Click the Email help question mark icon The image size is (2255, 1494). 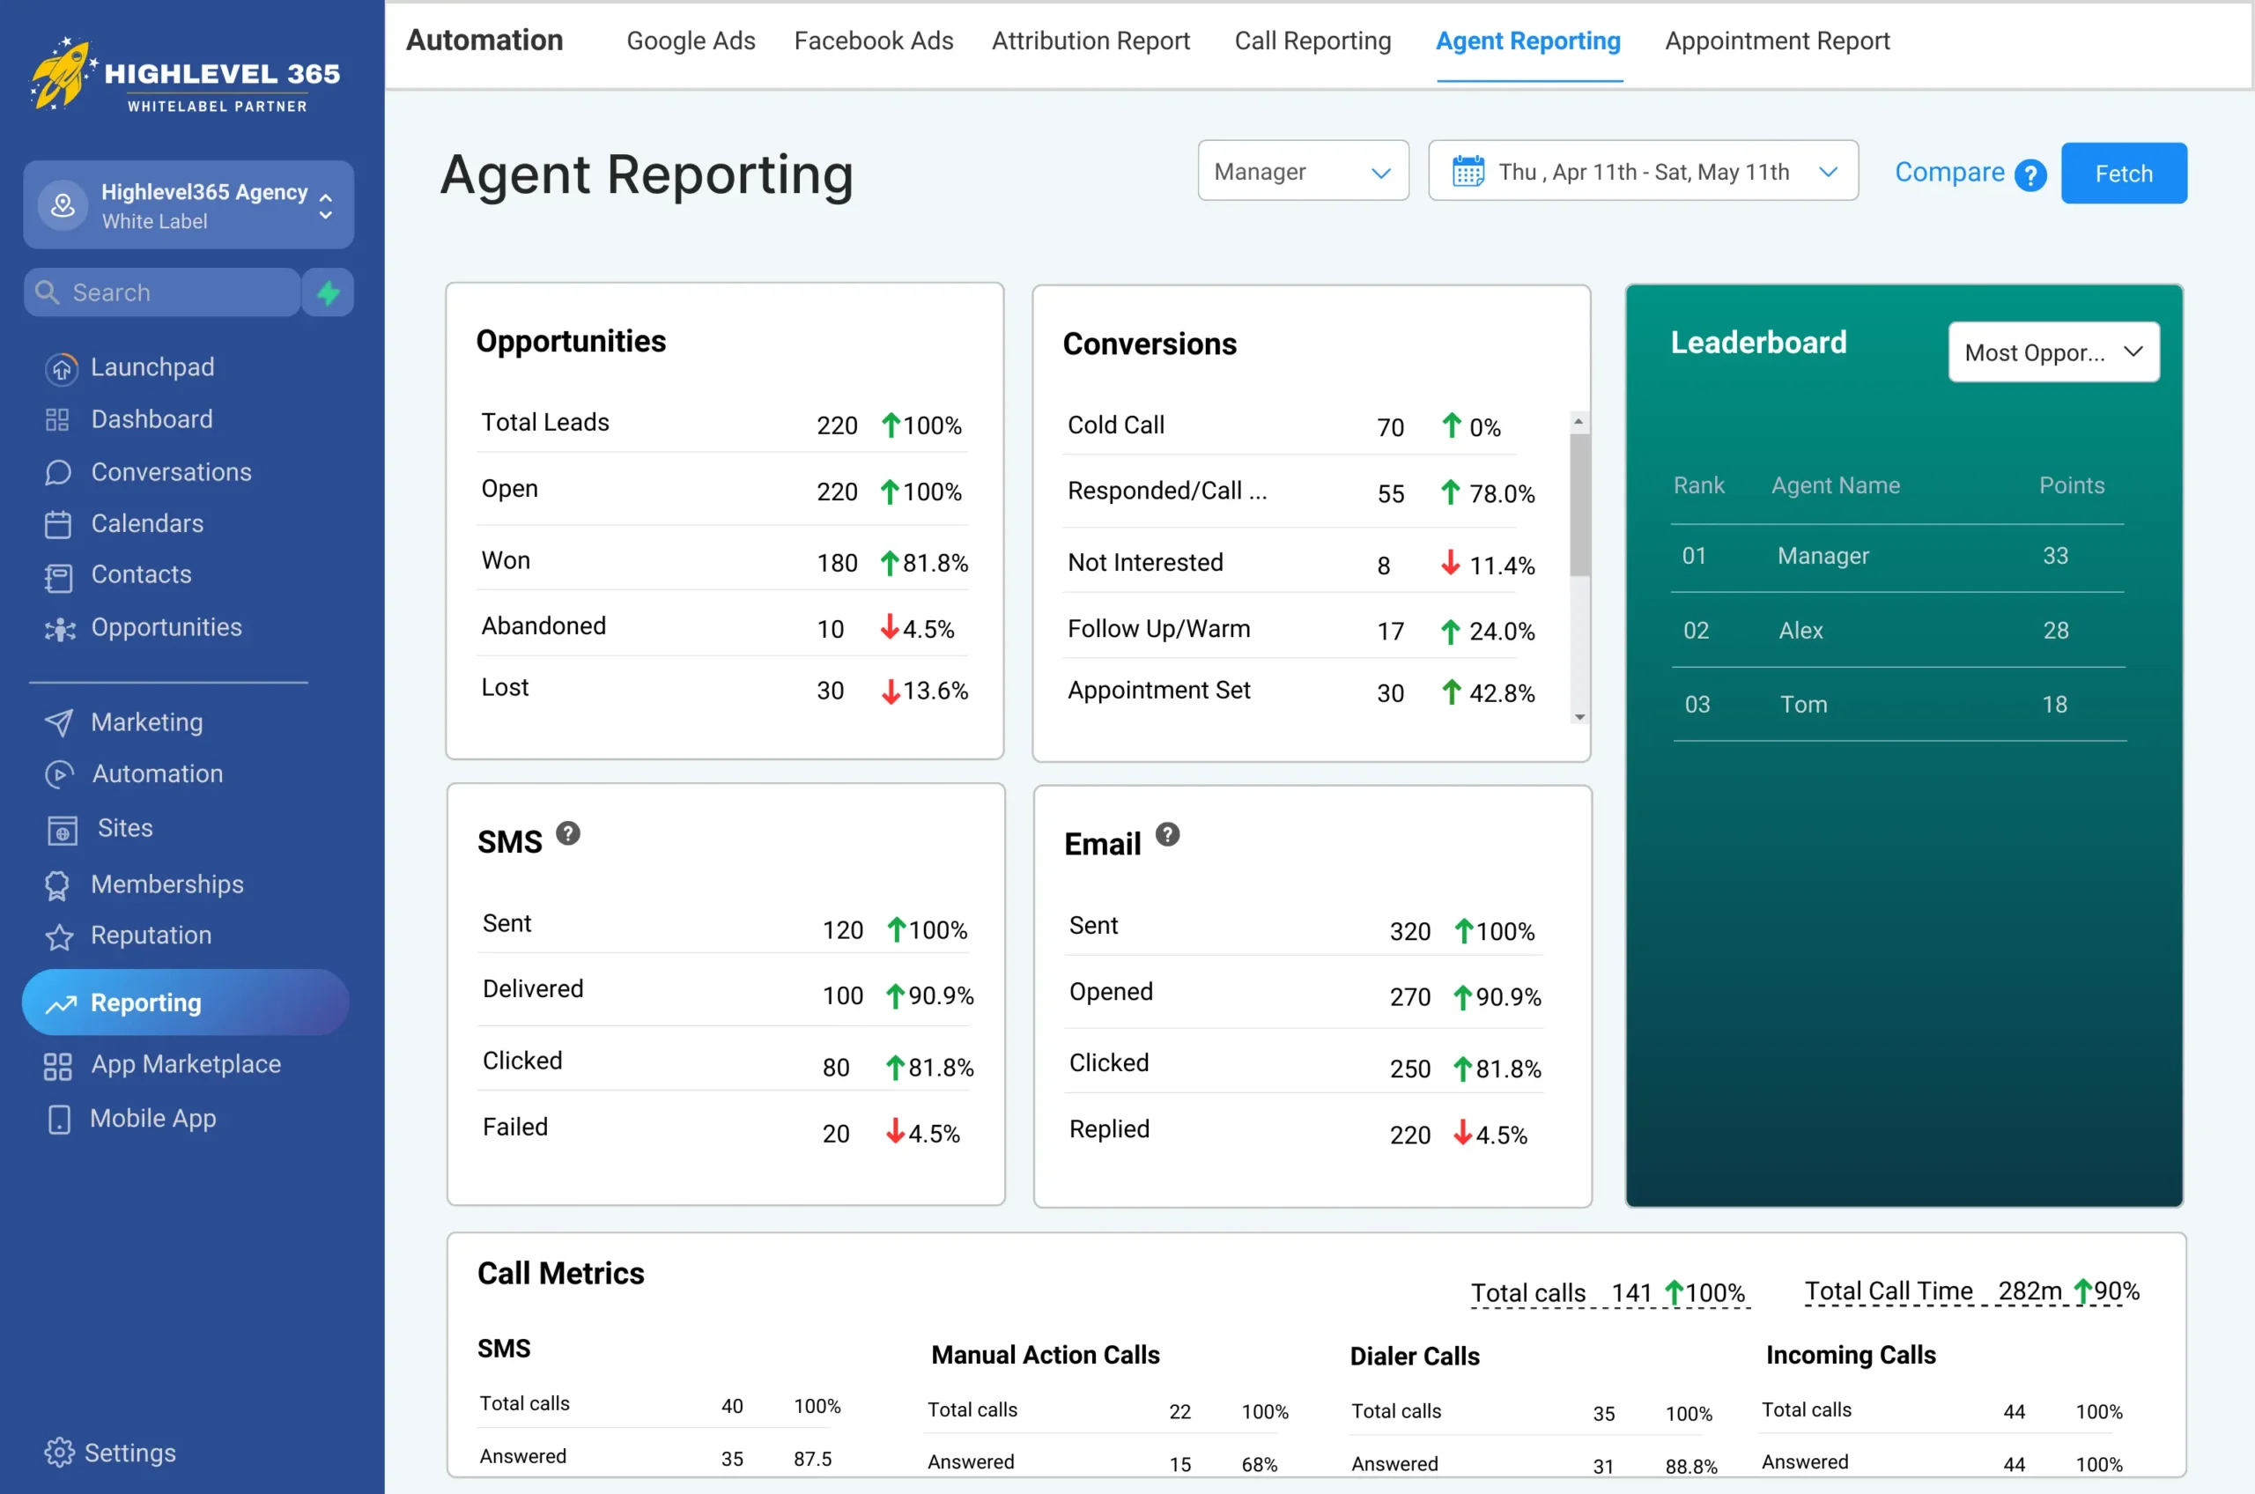pos(1167,836)
